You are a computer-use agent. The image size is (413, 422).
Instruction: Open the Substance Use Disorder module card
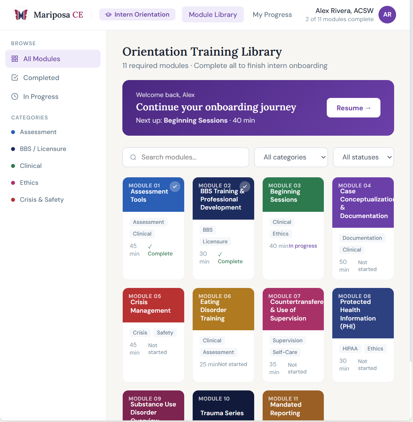pyautogui.click(x=153, y=405)
